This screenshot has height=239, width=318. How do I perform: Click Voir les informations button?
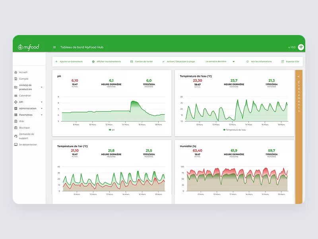pos(259,62)
